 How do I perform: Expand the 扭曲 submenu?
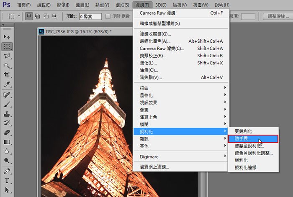click(x=181, y=88)
